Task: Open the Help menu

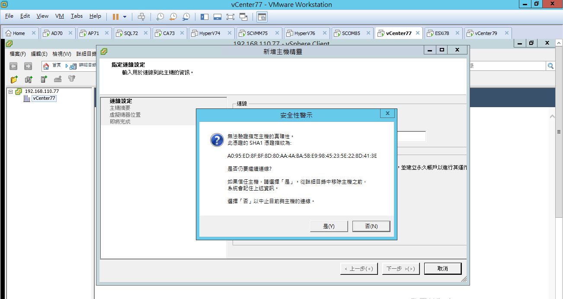Action: pos(95,16)
